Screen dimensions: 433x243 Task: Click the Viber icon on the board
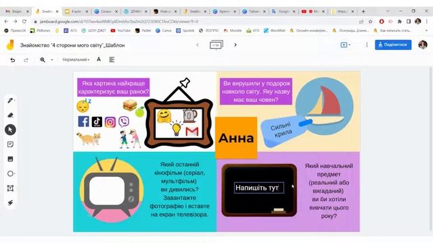pos(124,122)
